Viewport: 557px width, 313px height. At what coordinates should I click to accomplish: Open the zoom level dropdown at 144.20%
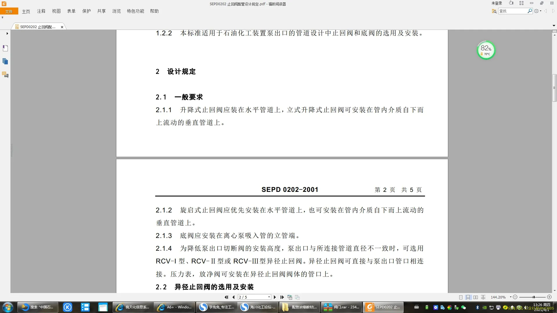pyautogui.click(x=511, y=297)
